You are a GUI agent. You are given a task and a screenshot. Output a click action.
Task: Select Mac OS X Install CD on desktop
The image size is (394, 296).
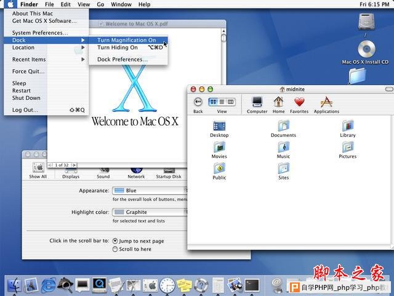click(x=366, y=53)
